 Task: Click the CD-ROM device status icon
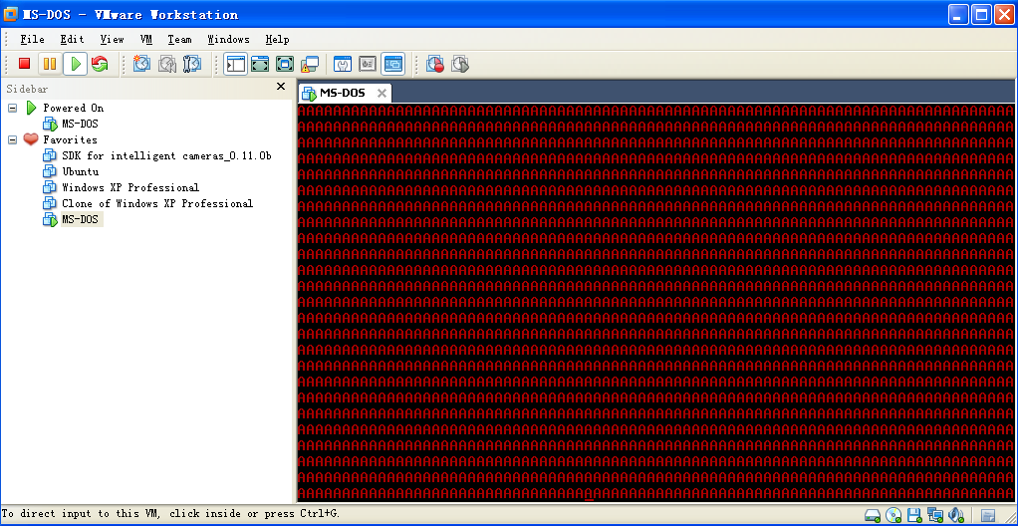tap(894, 516)
